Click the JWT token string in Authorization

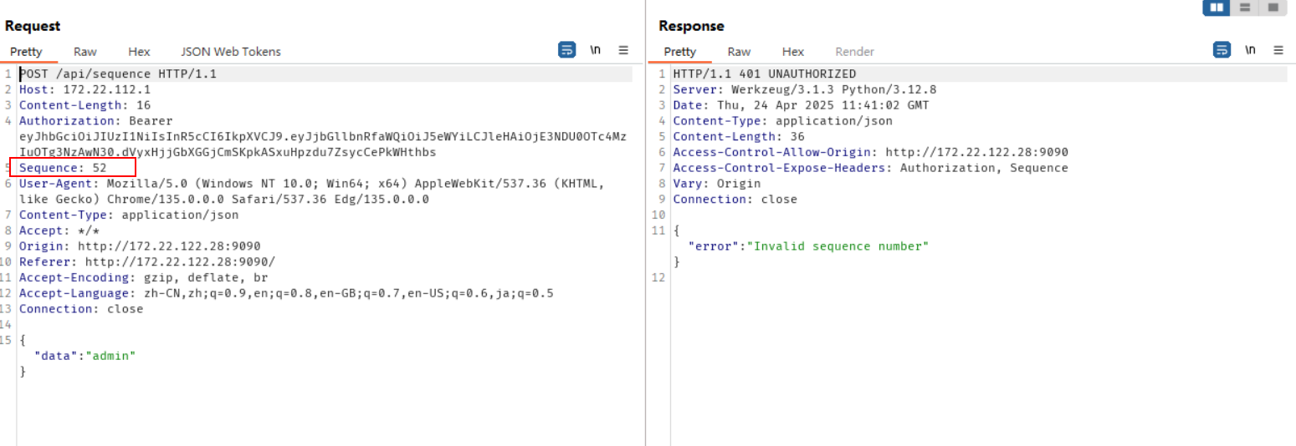pos(322,144)
